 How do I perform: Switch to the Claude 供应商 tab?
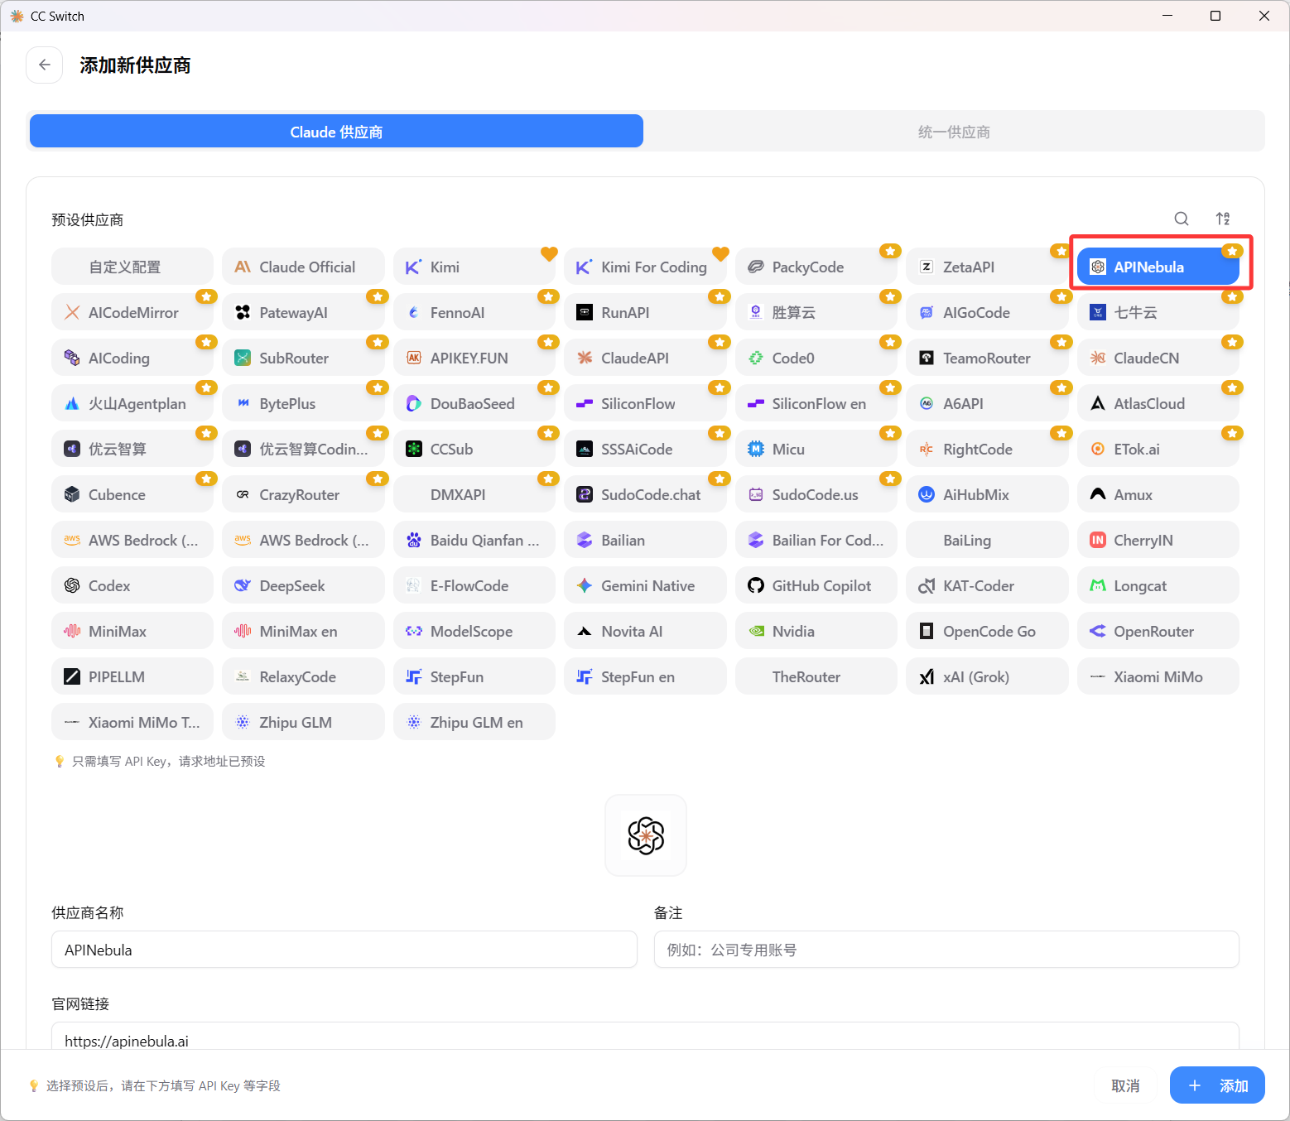[336, 131]
